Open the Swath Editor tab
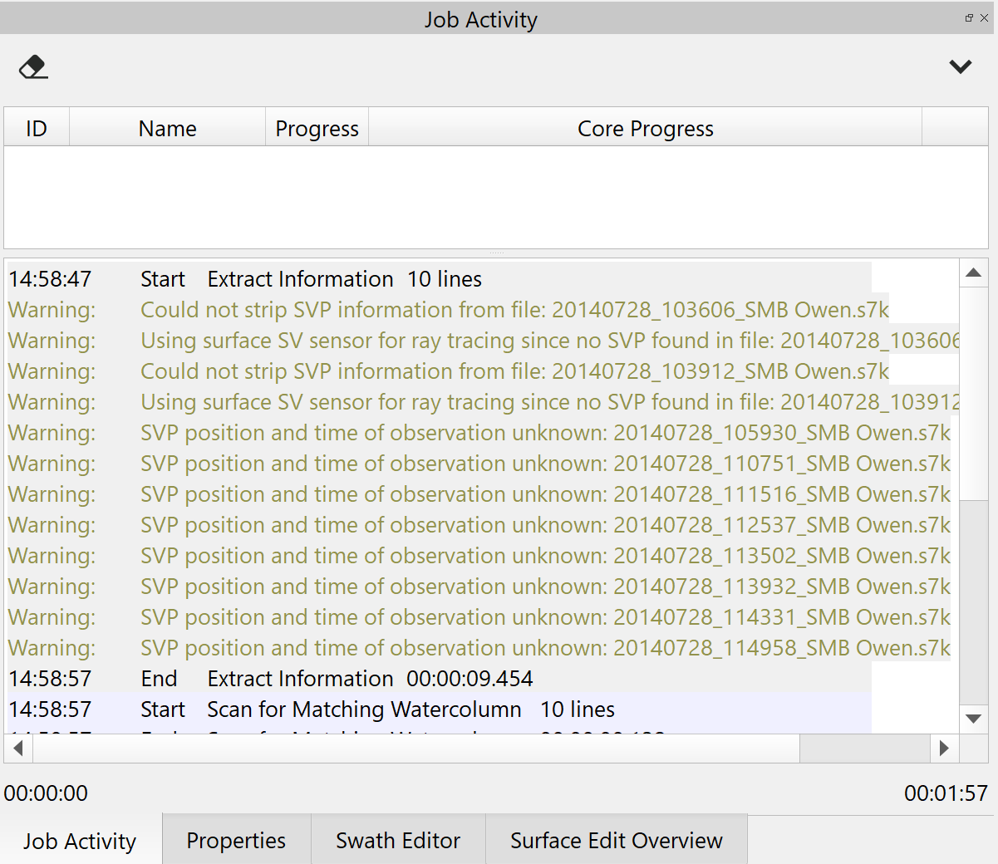 [397, 841]
